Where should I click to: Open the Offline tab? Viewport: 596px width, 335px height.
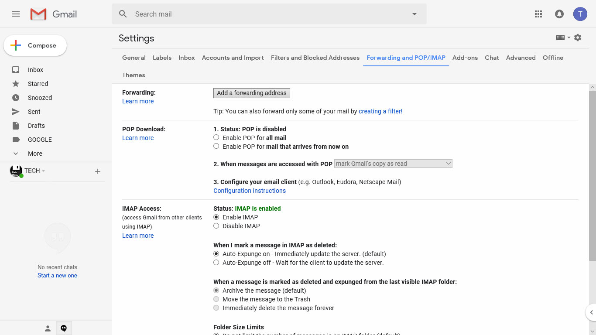553,58
